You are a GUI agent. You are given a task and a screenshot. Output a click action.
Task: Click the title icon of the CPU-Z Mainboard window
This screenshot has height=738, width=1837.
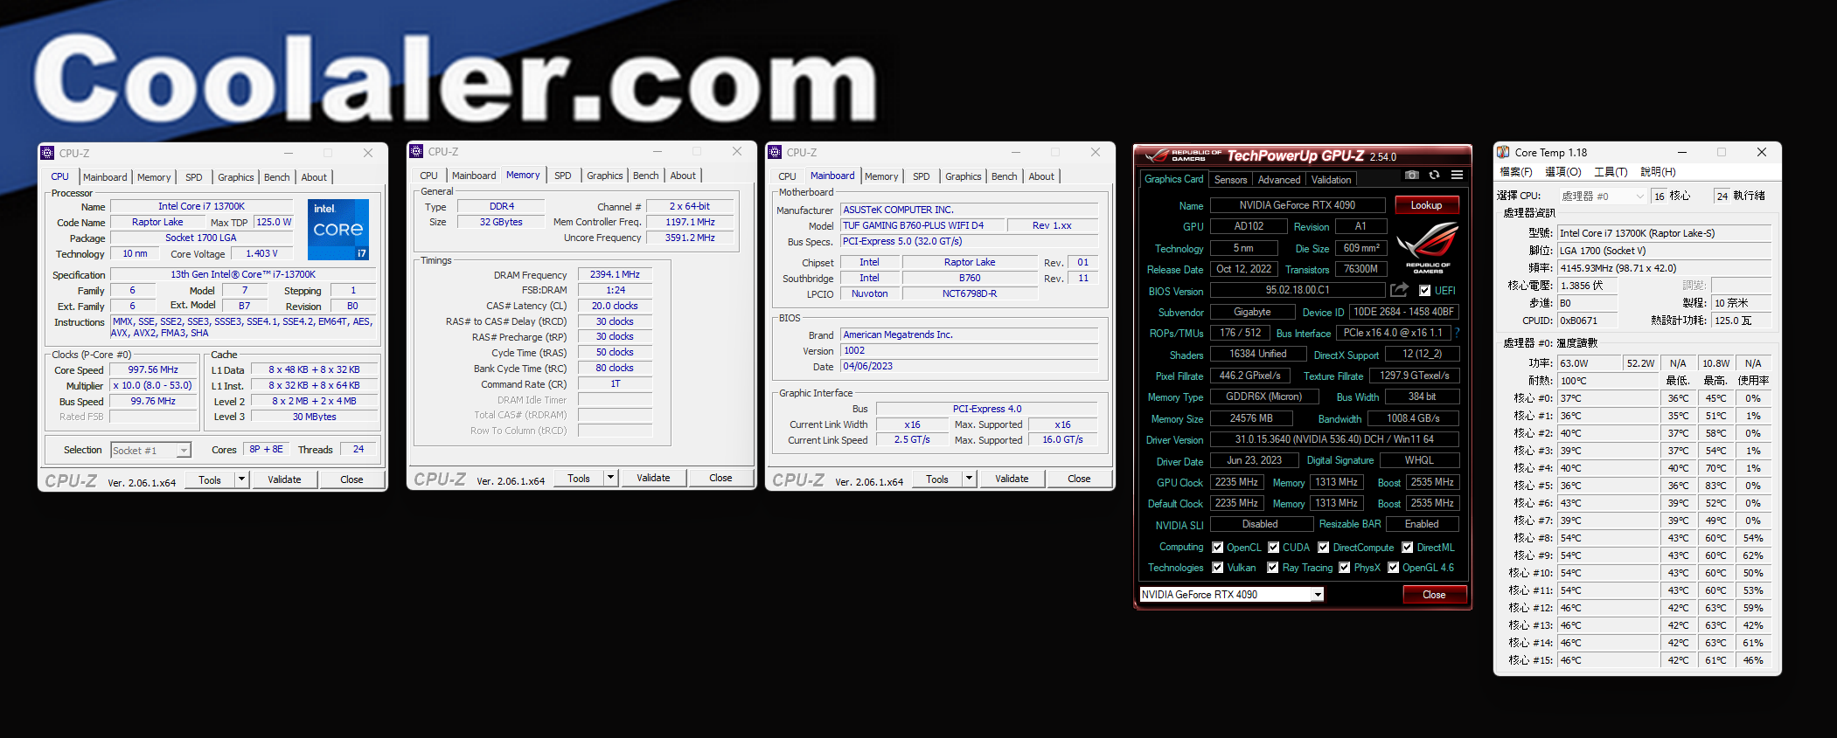click(x=775, y=152)
